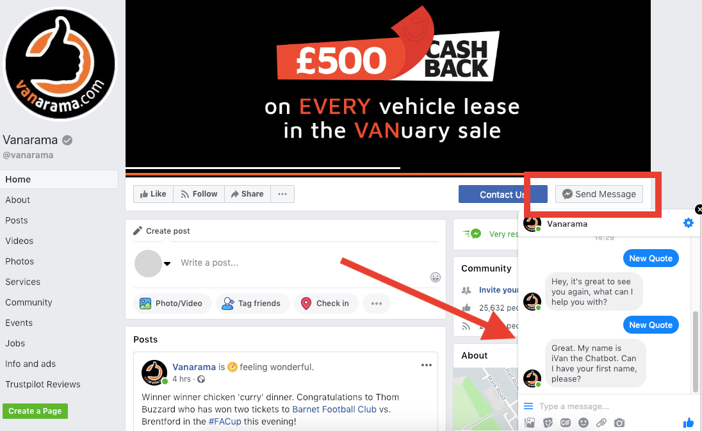Viewport: 702px width, 431px height.
Task: Click the post emoji smiley icon
Action: coord(435,277)
